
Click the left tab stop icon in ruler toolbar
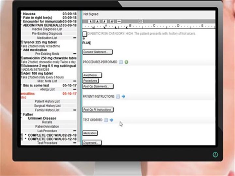click(x=90, y=21)
